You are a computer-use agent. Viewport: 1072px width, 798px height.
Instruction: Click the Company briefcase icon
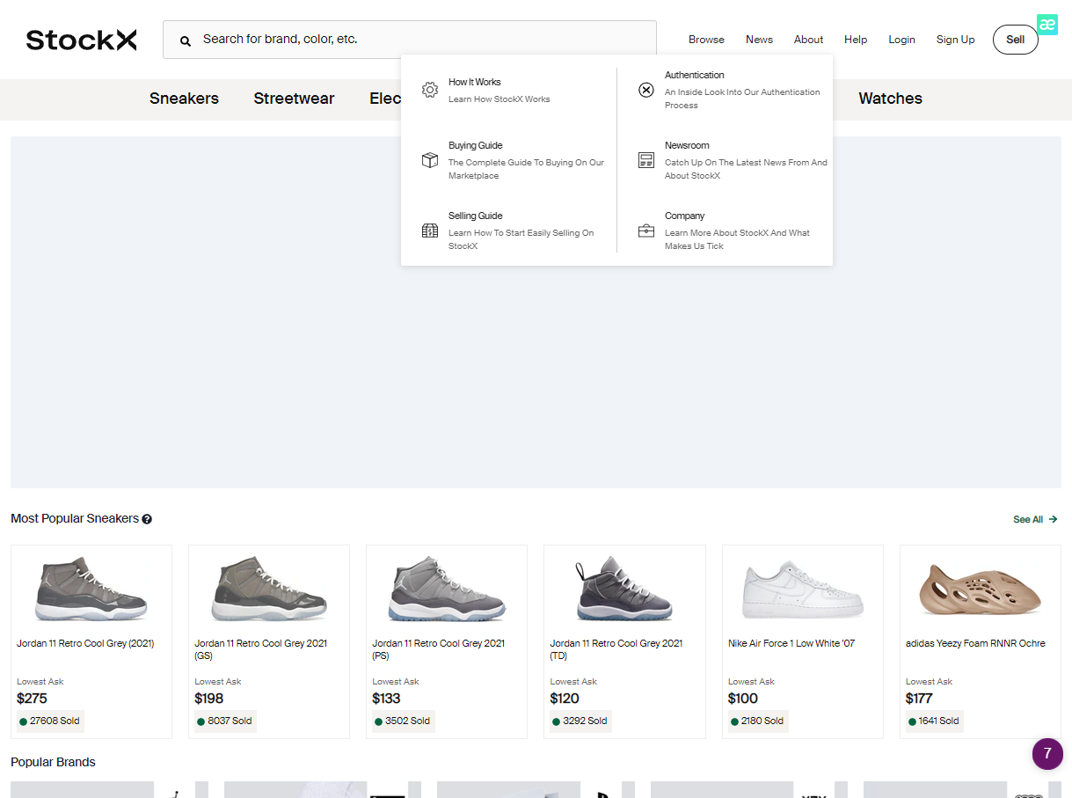click(646, 231)
